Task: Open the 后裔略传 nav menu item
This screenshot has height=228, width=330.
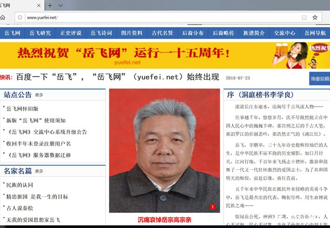Action: (223, 33)
